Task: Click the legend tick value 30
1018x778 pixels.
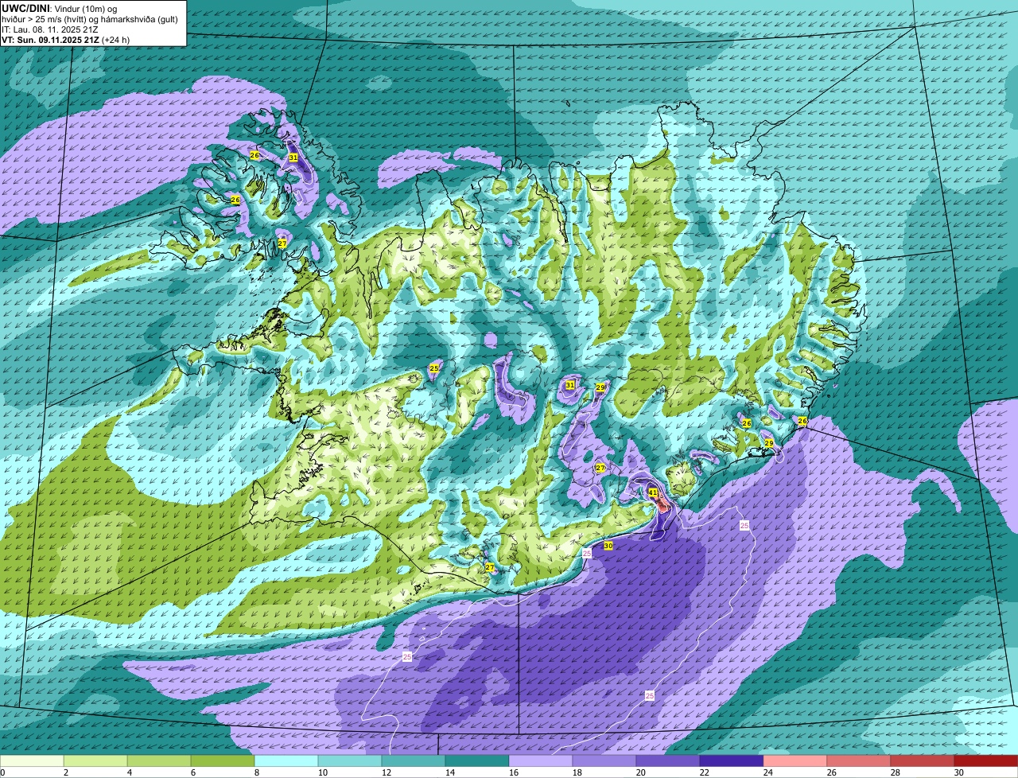Action: [x=958, y=772]
